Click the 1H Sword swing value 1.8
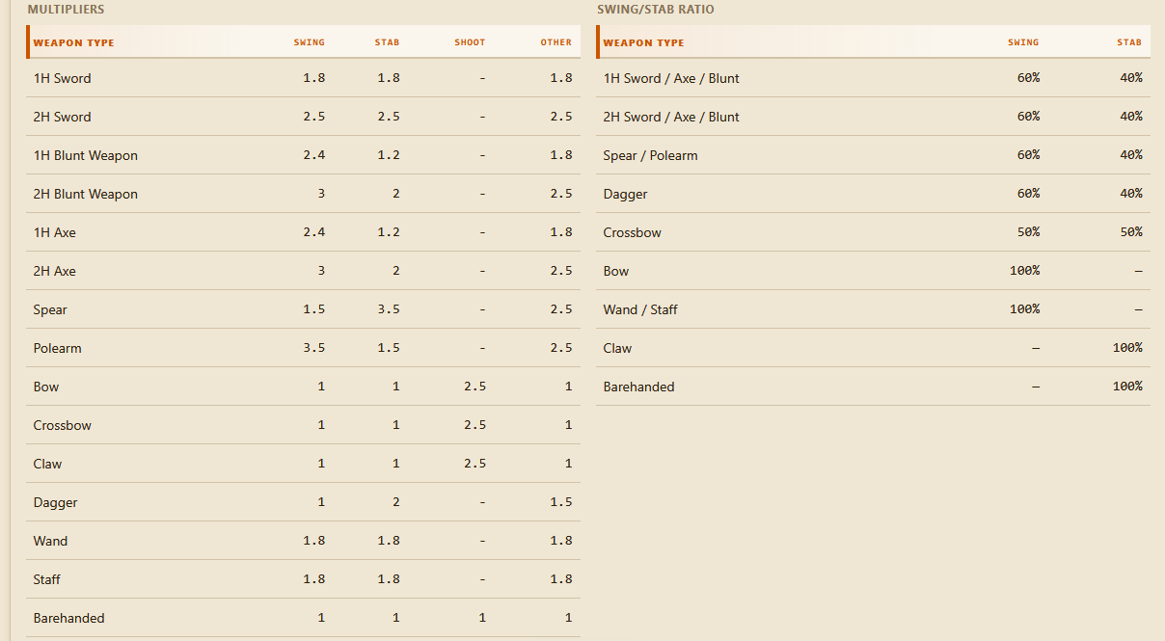Screen dimensions: 1165x641 [313, 78]
